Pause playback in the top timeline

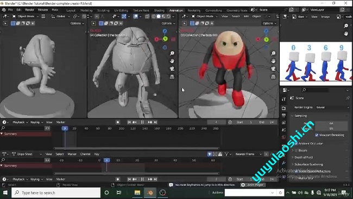point(142,122)
